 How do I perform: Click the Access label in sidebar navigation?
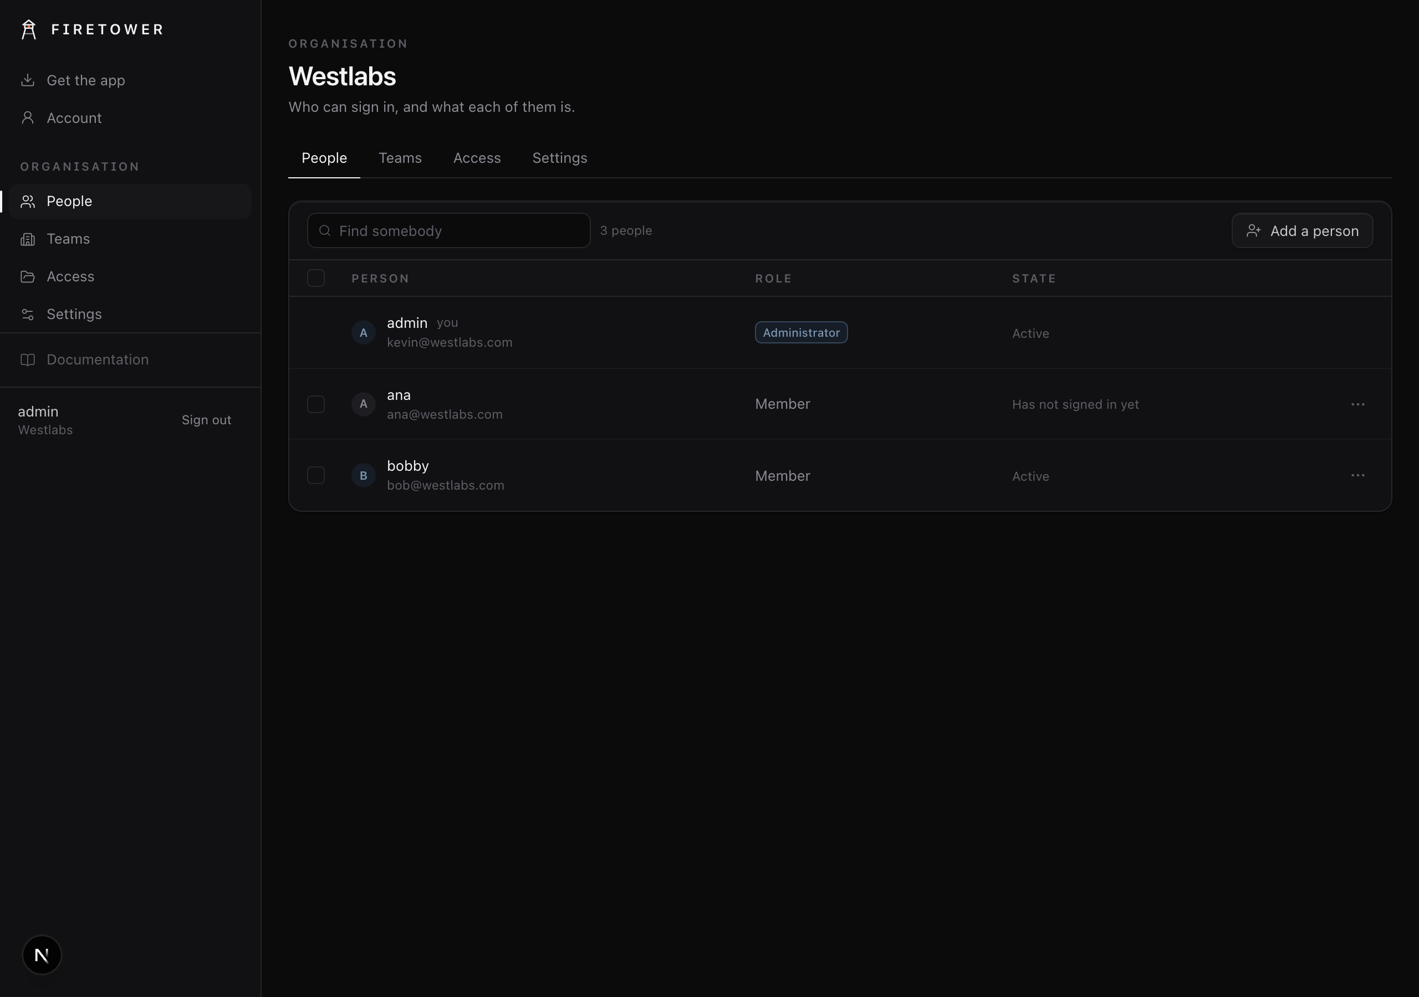[x=70, y=277]
